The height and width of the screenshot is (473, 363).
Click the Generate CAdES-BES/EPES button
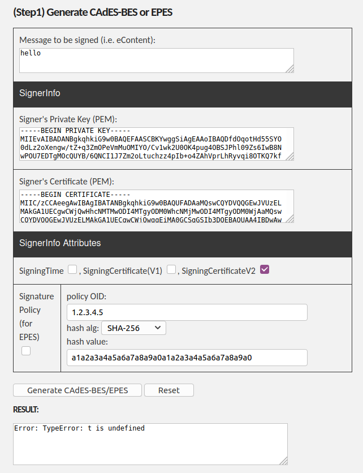[x=77, y=390]
